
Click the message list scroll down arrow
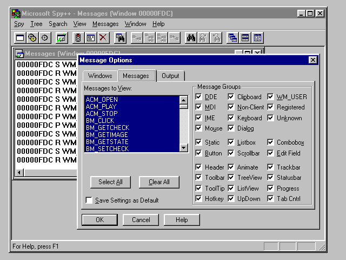coord(184,148)
